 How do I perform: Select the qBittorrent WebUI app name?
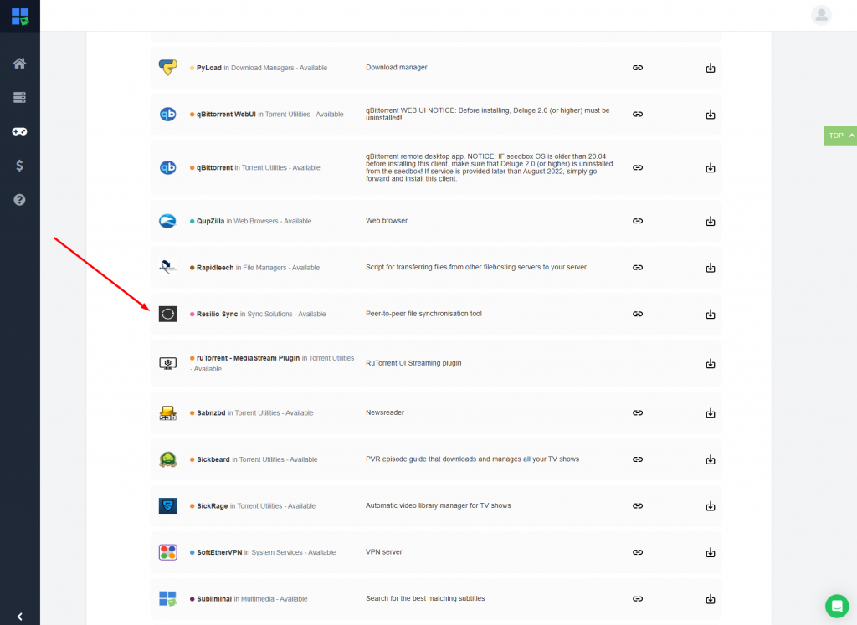[x=226, y=114]
